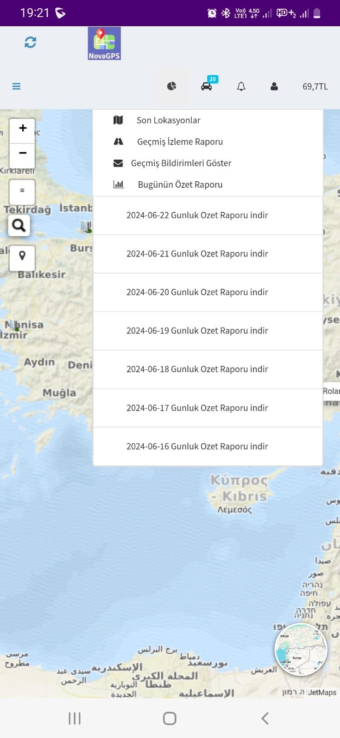Click the vehicle marker near Manisa
The height and width of the screenshot is (738, 340).
click(14, 326)
